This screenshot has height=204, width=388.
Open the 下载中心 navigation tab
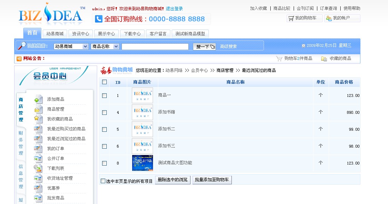(x=133, y=34)
